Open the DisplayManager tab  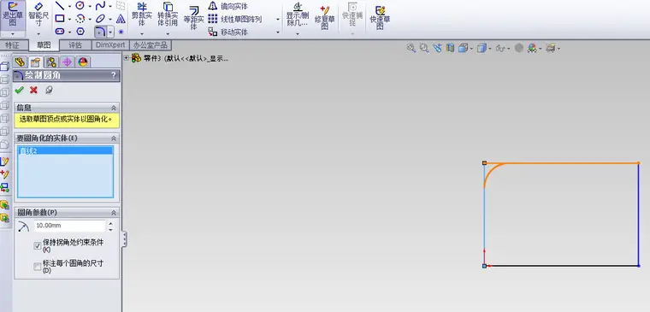[x=83, y=62]
